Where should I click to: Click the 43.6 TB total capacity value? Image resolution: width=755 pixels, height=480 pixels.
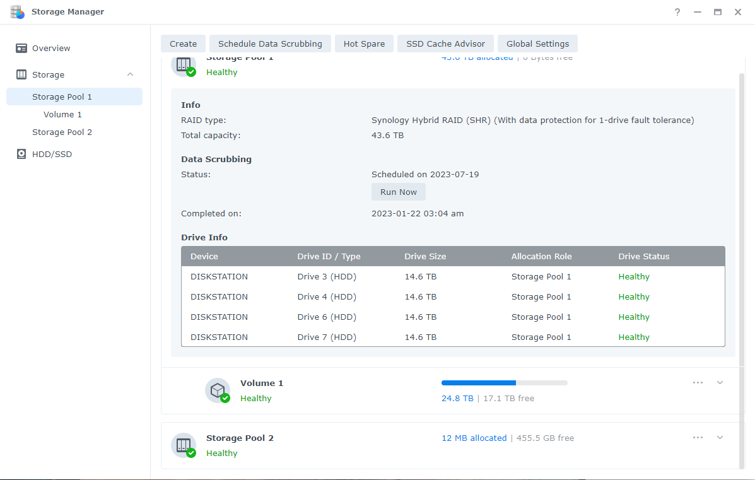point(388,136)
